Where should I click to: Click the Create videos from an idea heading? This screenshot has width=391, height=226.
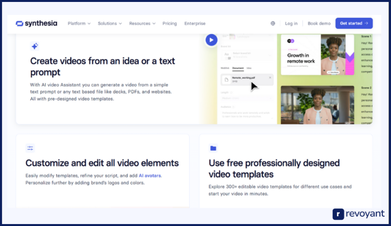point(102,66)
